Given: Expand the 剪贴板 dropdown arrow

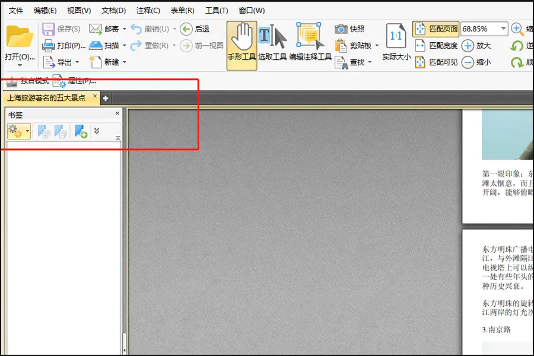Looking at the screenshot, I should (x=377, y=45).
